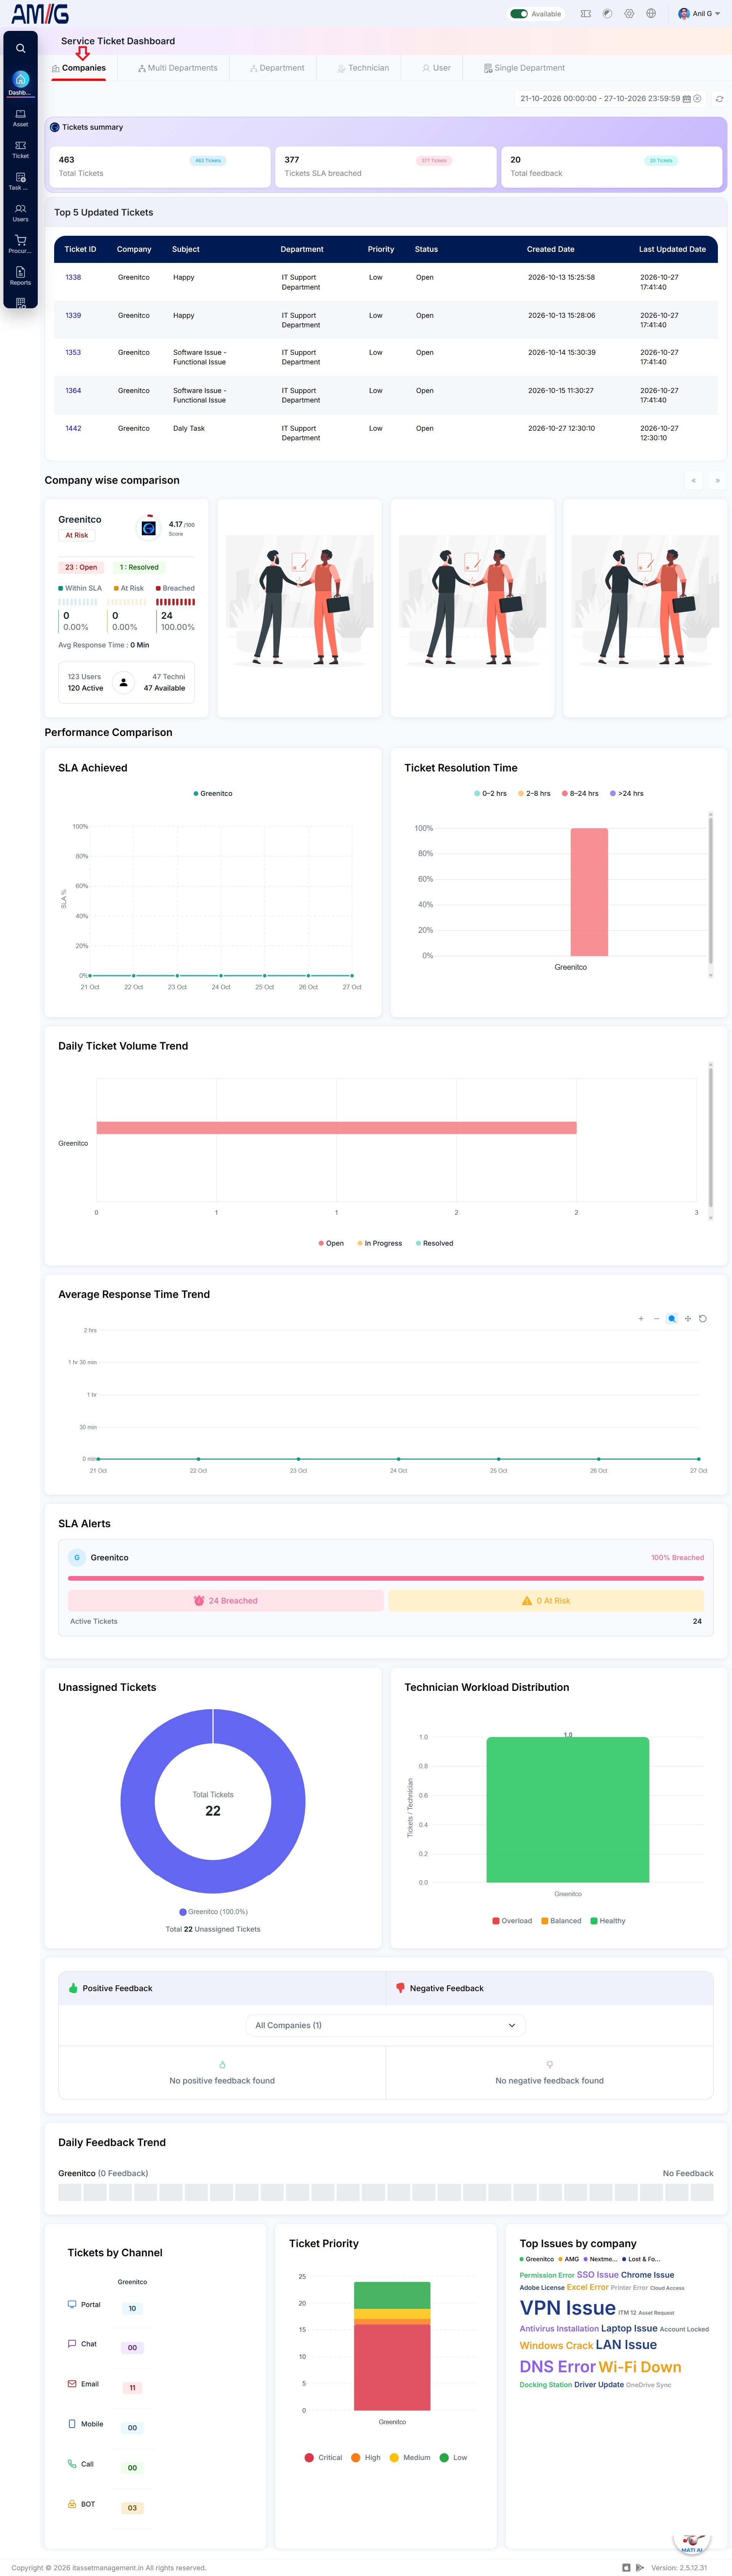The height and width of the screenshot is (2576, 732).
Task: Open the Asset module in sidebar
Action: pos(20,117)
